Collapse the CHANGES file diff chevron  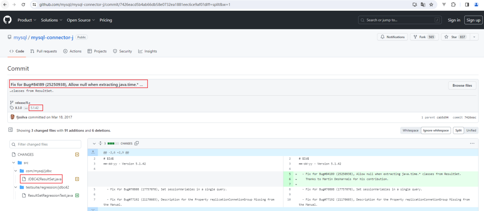coord(94,143)
